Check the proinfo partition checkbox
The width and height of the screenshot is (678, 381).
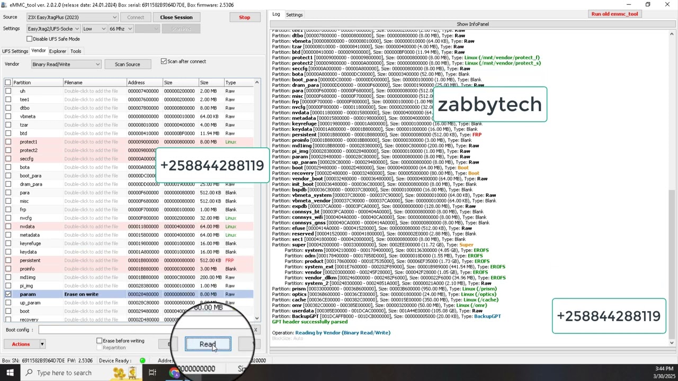click(x=8, y=269)
